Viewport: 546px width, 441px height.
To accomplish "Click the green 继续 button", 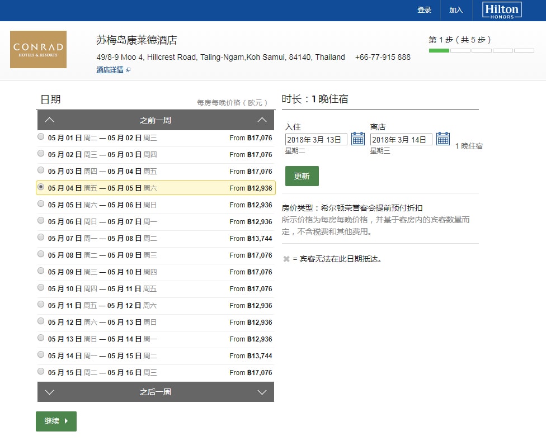I will pyautogui.click(x=56, y=421).
